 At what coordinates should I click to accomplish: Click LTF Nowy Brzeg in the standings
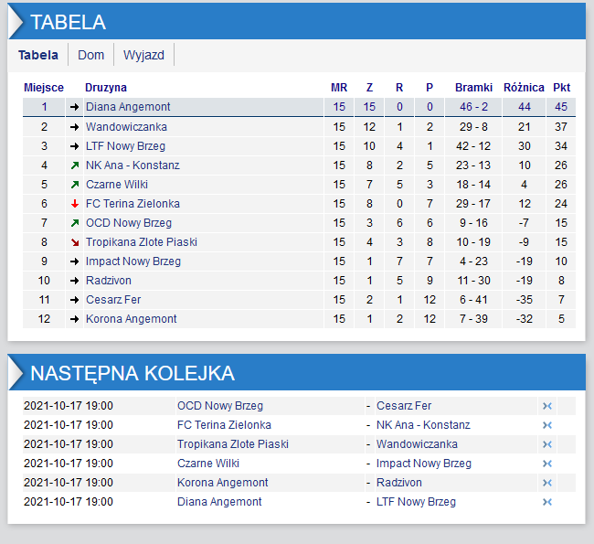click(x=125, y=146)
